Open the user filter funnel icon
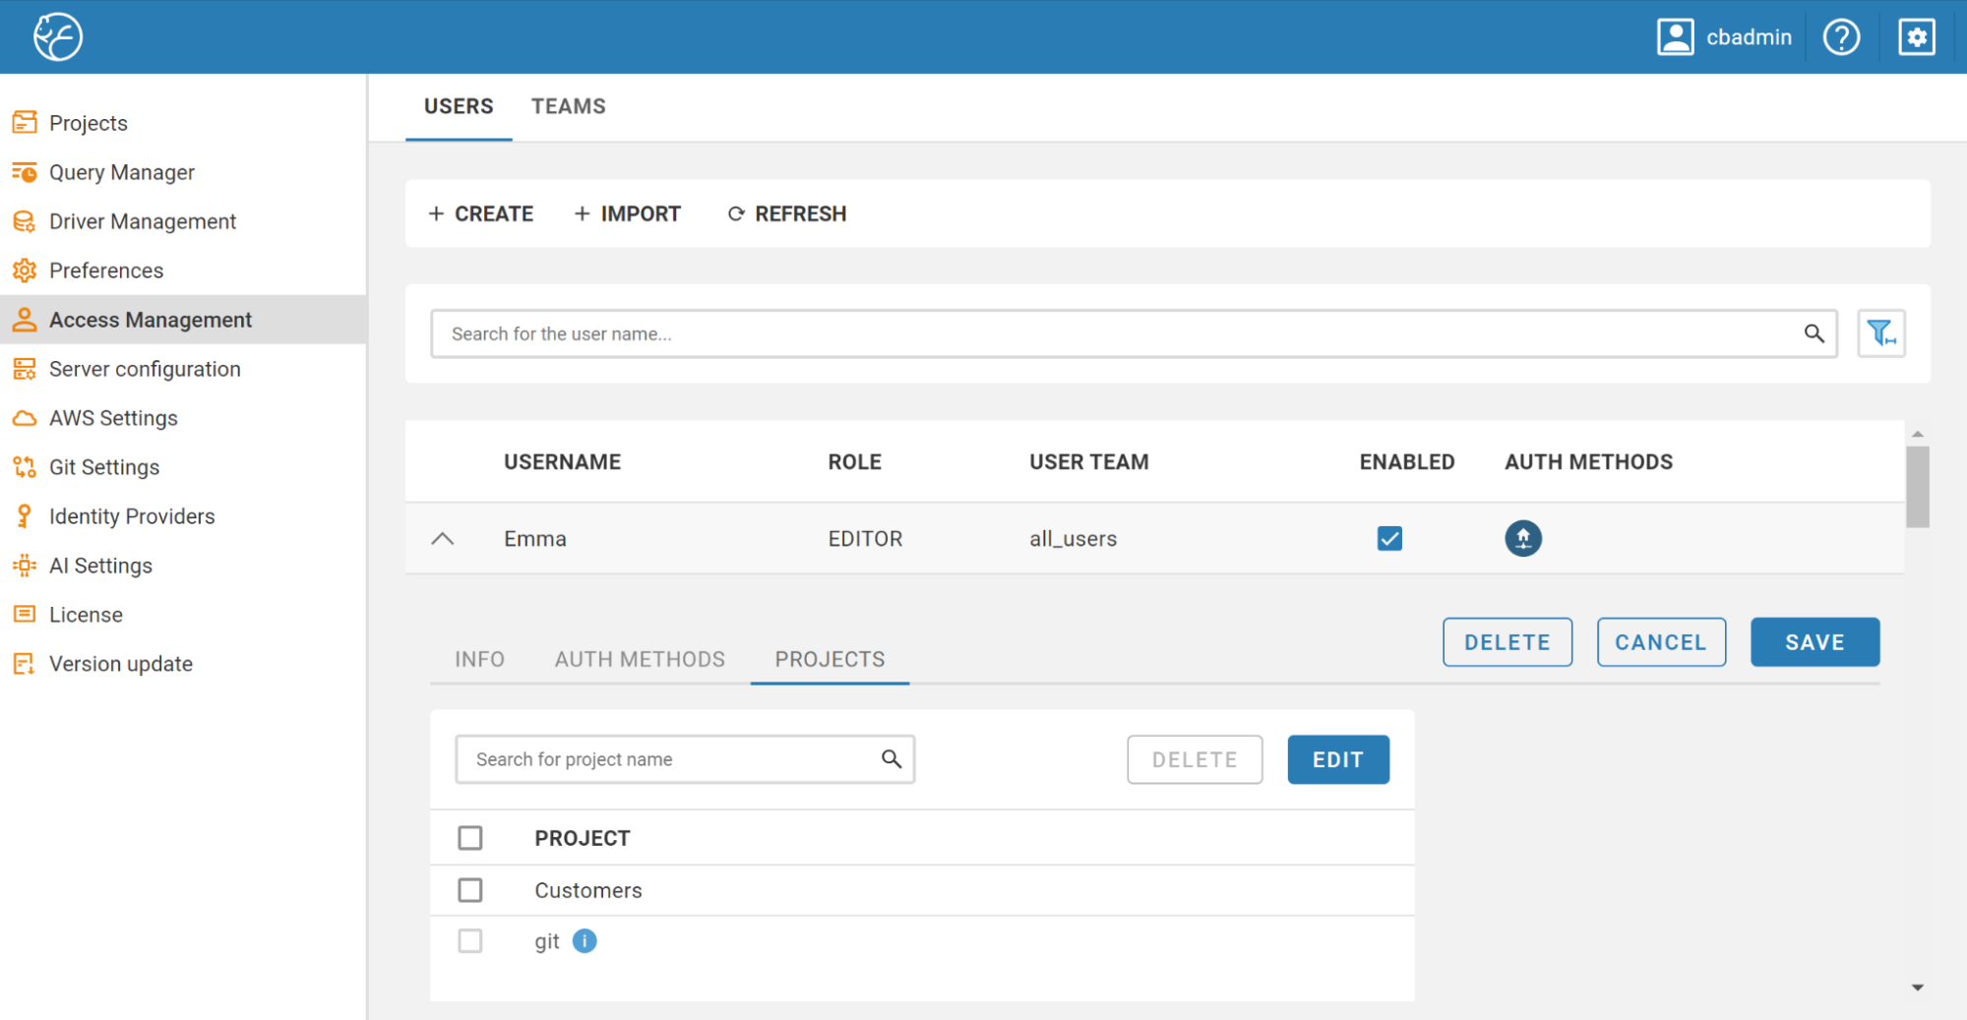 (x=1880, y=333)
